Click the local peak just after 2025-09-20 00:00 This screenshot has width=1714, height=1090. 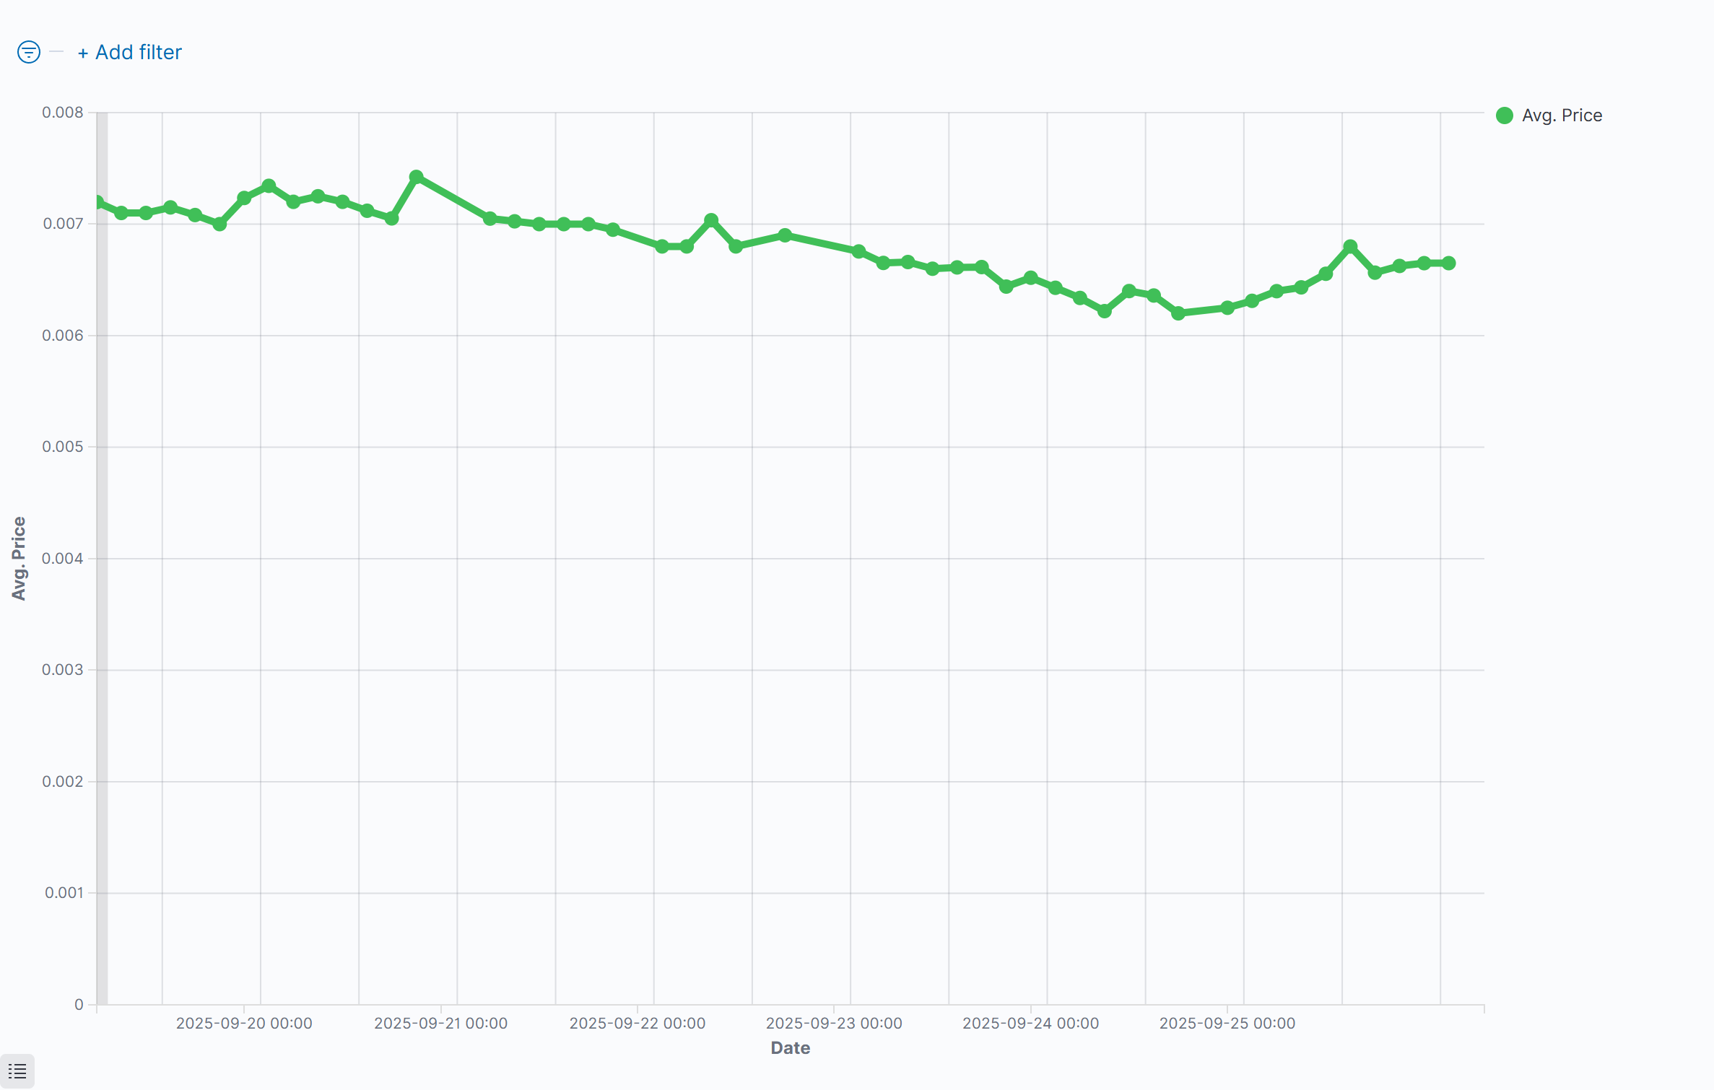pyautogui.click(x=269, y=186)
